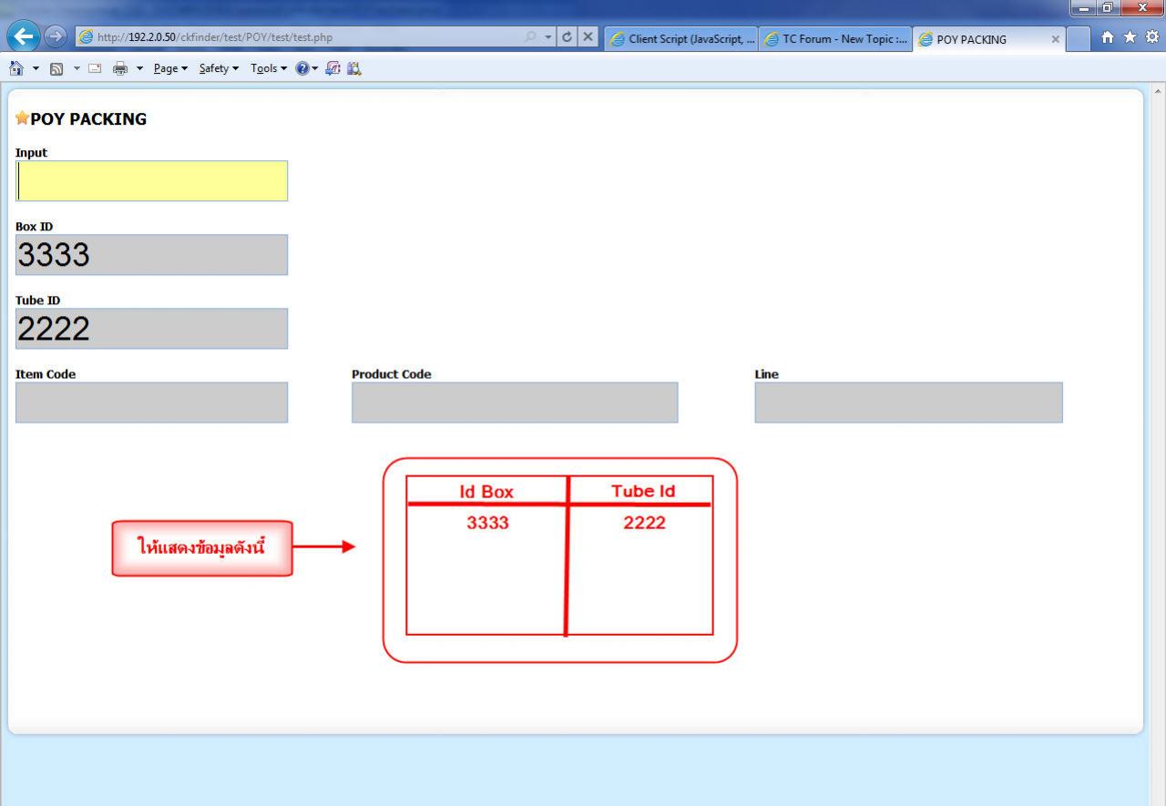Click the Tube ID field showing 2222
Image resolution: width=1166 pixels, height=806 pixels.
(151, 329)
